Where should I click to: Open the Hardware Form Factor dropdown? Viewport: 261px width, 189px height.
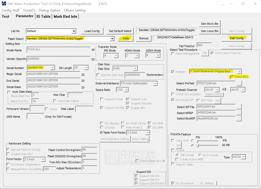coord(43,160)
